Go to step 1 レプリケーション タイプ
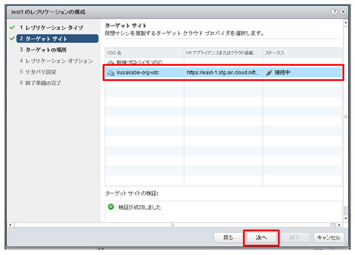 (x=51, y=27)
